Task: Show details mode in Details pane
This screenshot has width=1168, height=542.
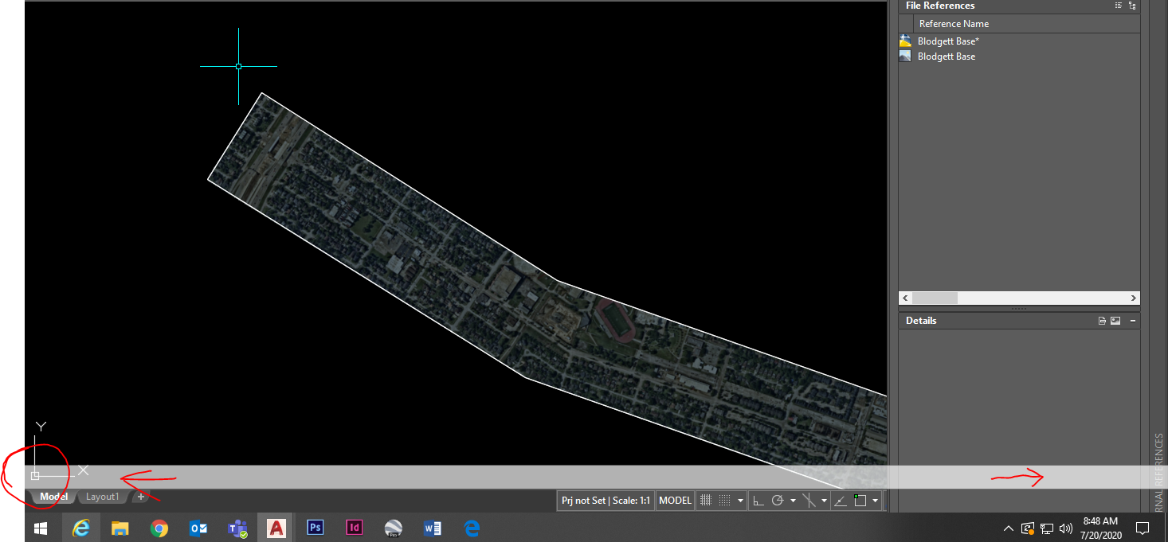Action: [x=1102, y=321]
